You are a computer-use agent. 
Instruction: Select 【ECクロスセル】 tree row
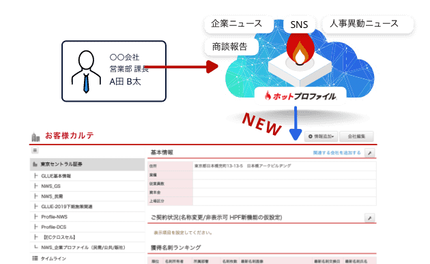click(x=87, y=237)
